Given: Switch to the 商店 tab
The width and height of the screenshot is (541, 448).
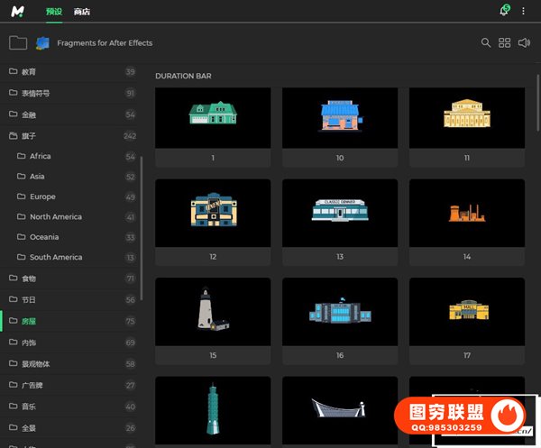Looking at the screenshot, I should [x=82, y=12].
